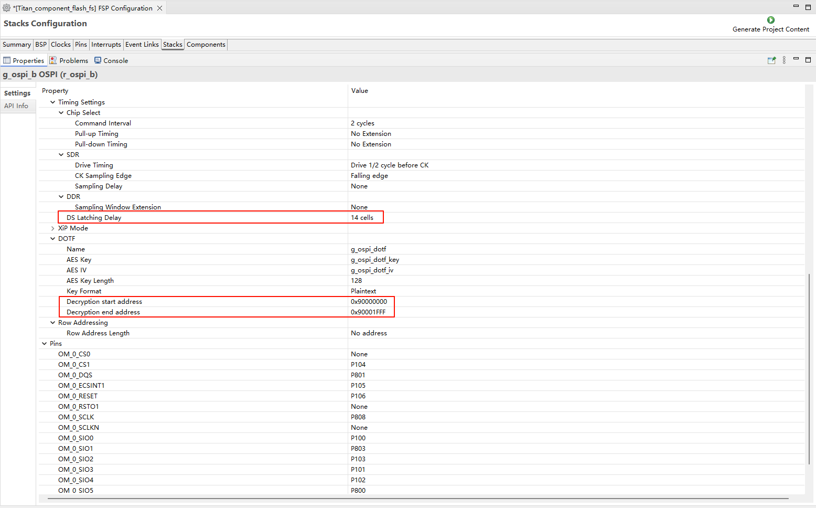Click the pin properties view icon
Image resolution: width=816 pixels, height=508 pixels.
pos(771,60)
